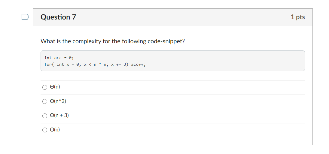Click the word complexity in the prompt
The image size is (329, 154).
87,41
